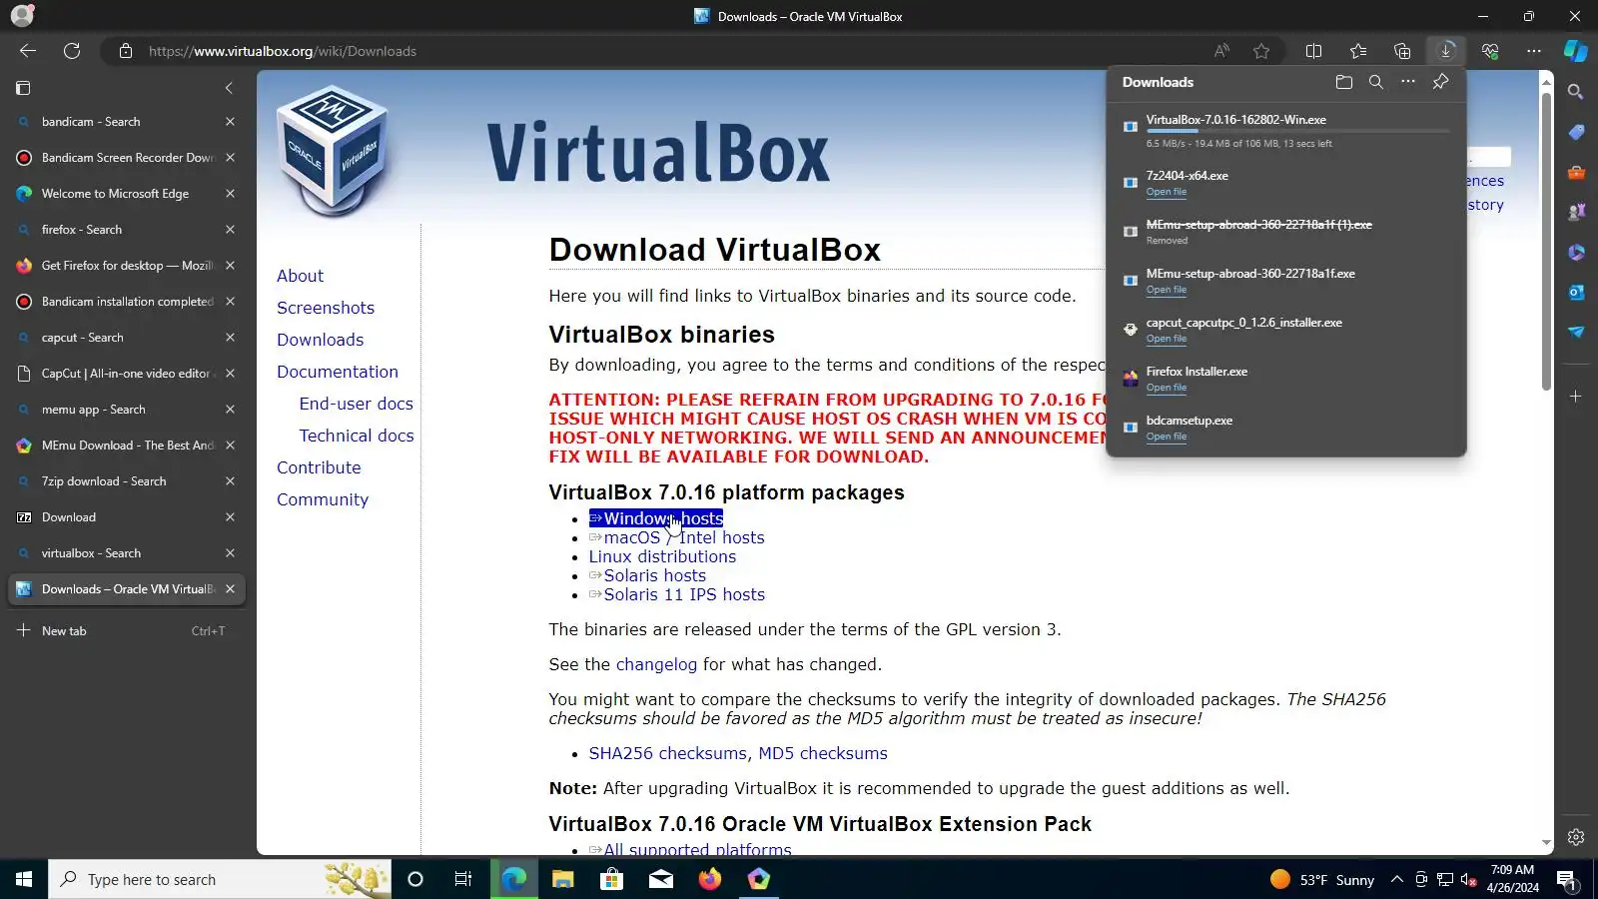Viewport: 1598px width, 899px height.
Task: Open sidebar settings gear icon
Action: [x=1576, y=837]
